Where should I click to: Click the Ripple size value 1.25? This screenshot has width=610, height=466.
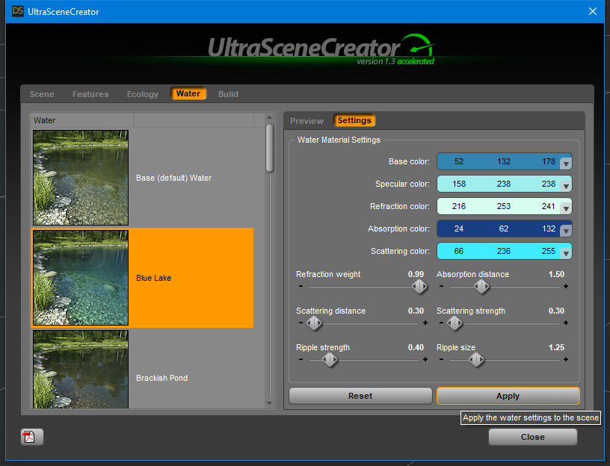[556, 347]
